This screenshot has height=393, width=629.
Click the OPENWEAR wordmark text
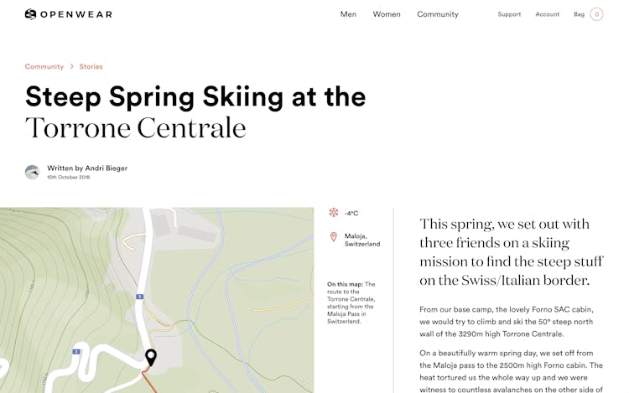pos(76,14)
